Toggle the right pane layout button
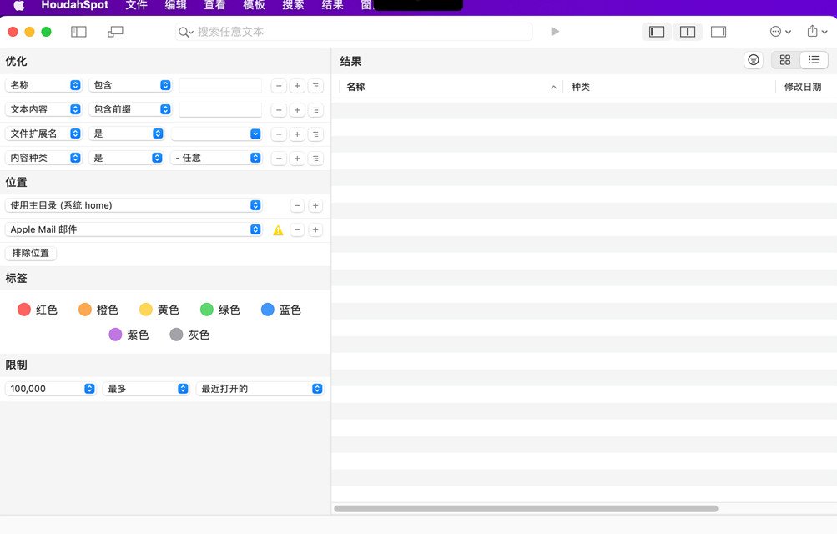 click(719, 32)
